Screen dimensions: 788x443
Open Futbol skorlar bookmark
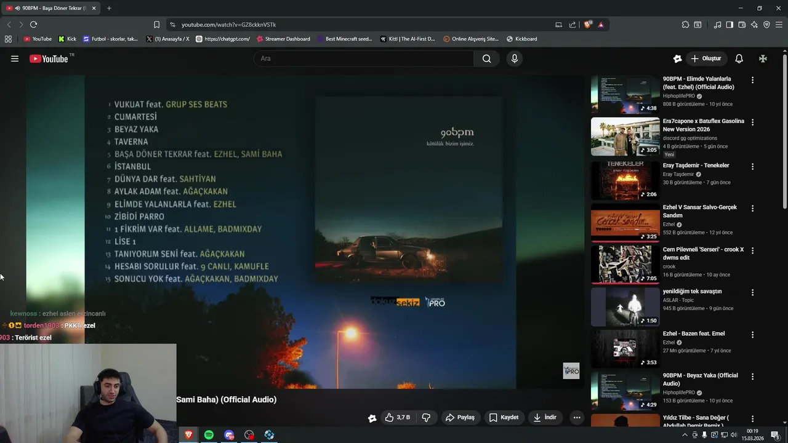110,39
